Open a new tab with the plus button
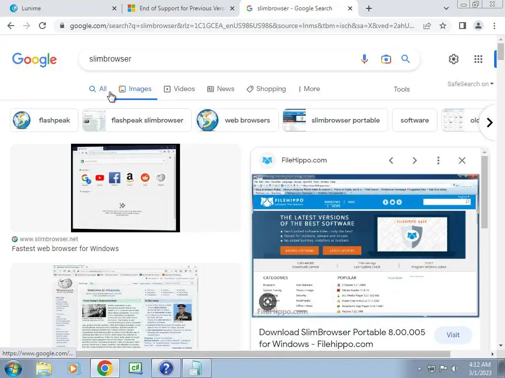505x378 pixels. (x=369, y=8)
